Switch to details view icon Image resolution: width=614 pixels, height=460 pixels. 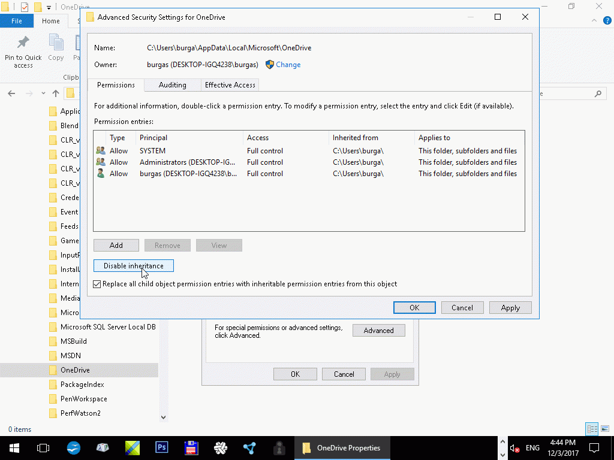592,429
